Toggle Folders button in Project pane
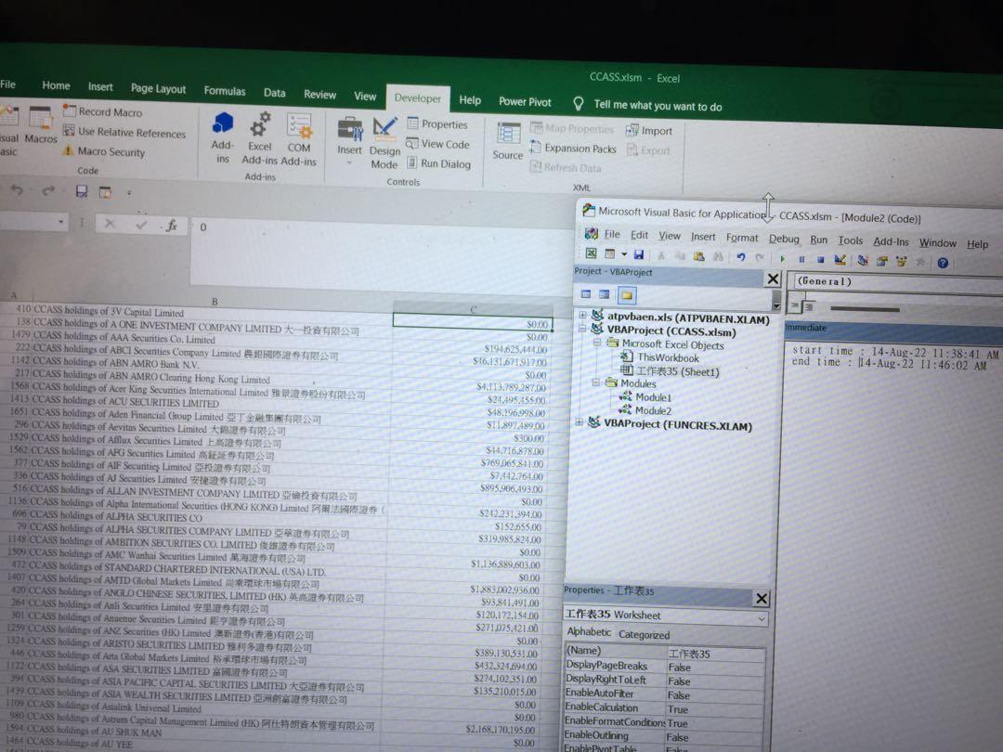The width and height of the screenshot is (1003, 752). [626, 295]
